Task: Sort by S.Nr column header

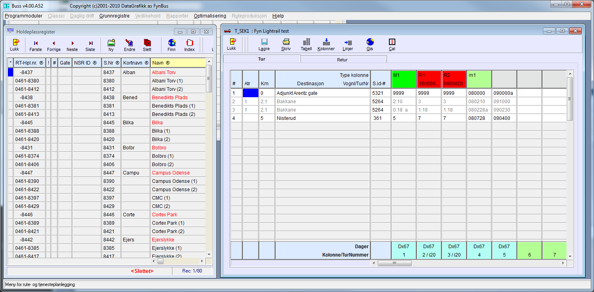Action: 111,63
